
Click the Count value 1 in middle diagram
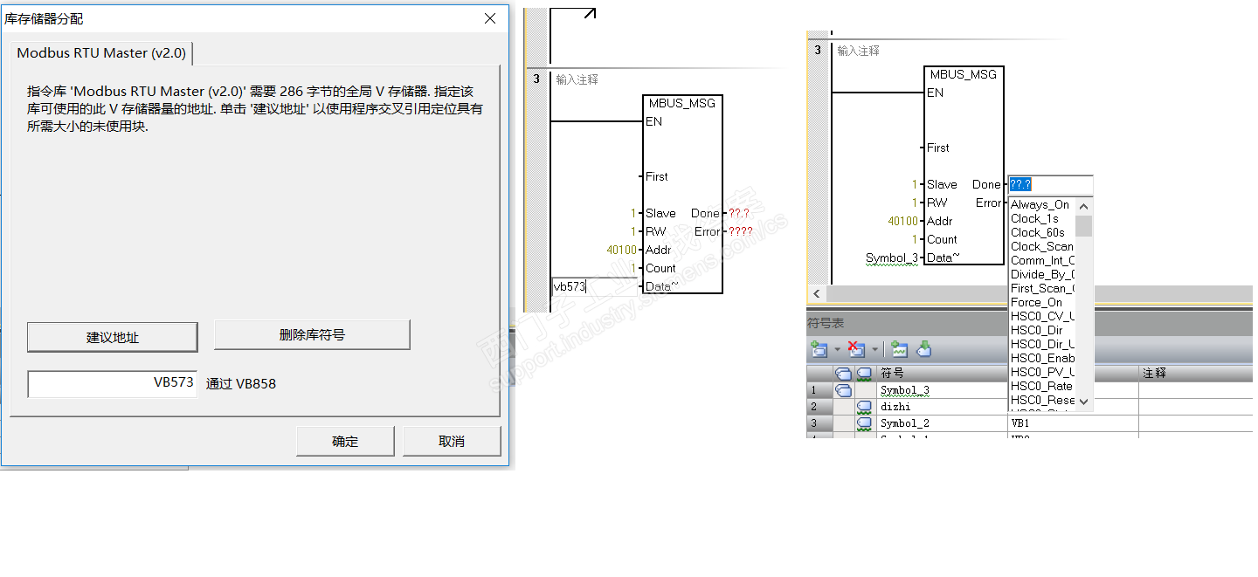634,269
